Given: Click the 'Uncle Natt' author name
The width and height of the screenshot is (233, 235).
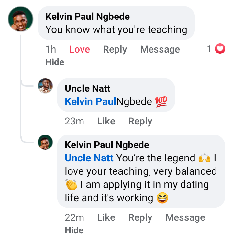Looking at the screenshot, I should tap(87, 88).
